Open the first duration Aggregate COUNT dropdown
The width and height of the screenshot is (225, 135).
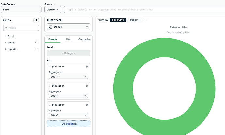pyautogui.click(x=68, y=77)
